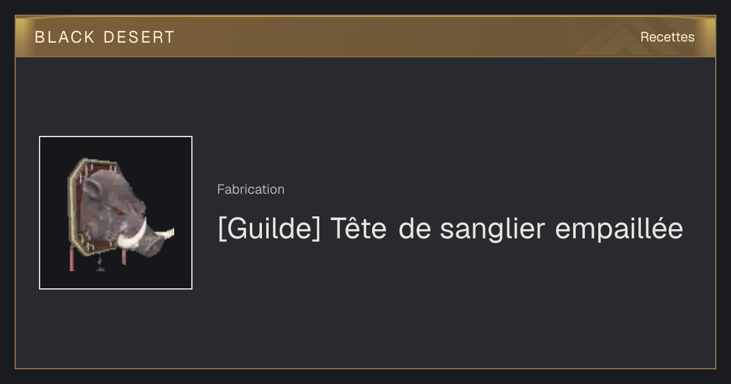
Task: Click the word Tête in the item name
Action: [358, 229]
